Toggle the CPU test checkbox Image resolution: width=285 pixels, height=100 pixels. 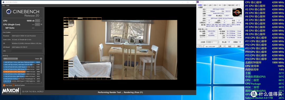click(41, 21)
